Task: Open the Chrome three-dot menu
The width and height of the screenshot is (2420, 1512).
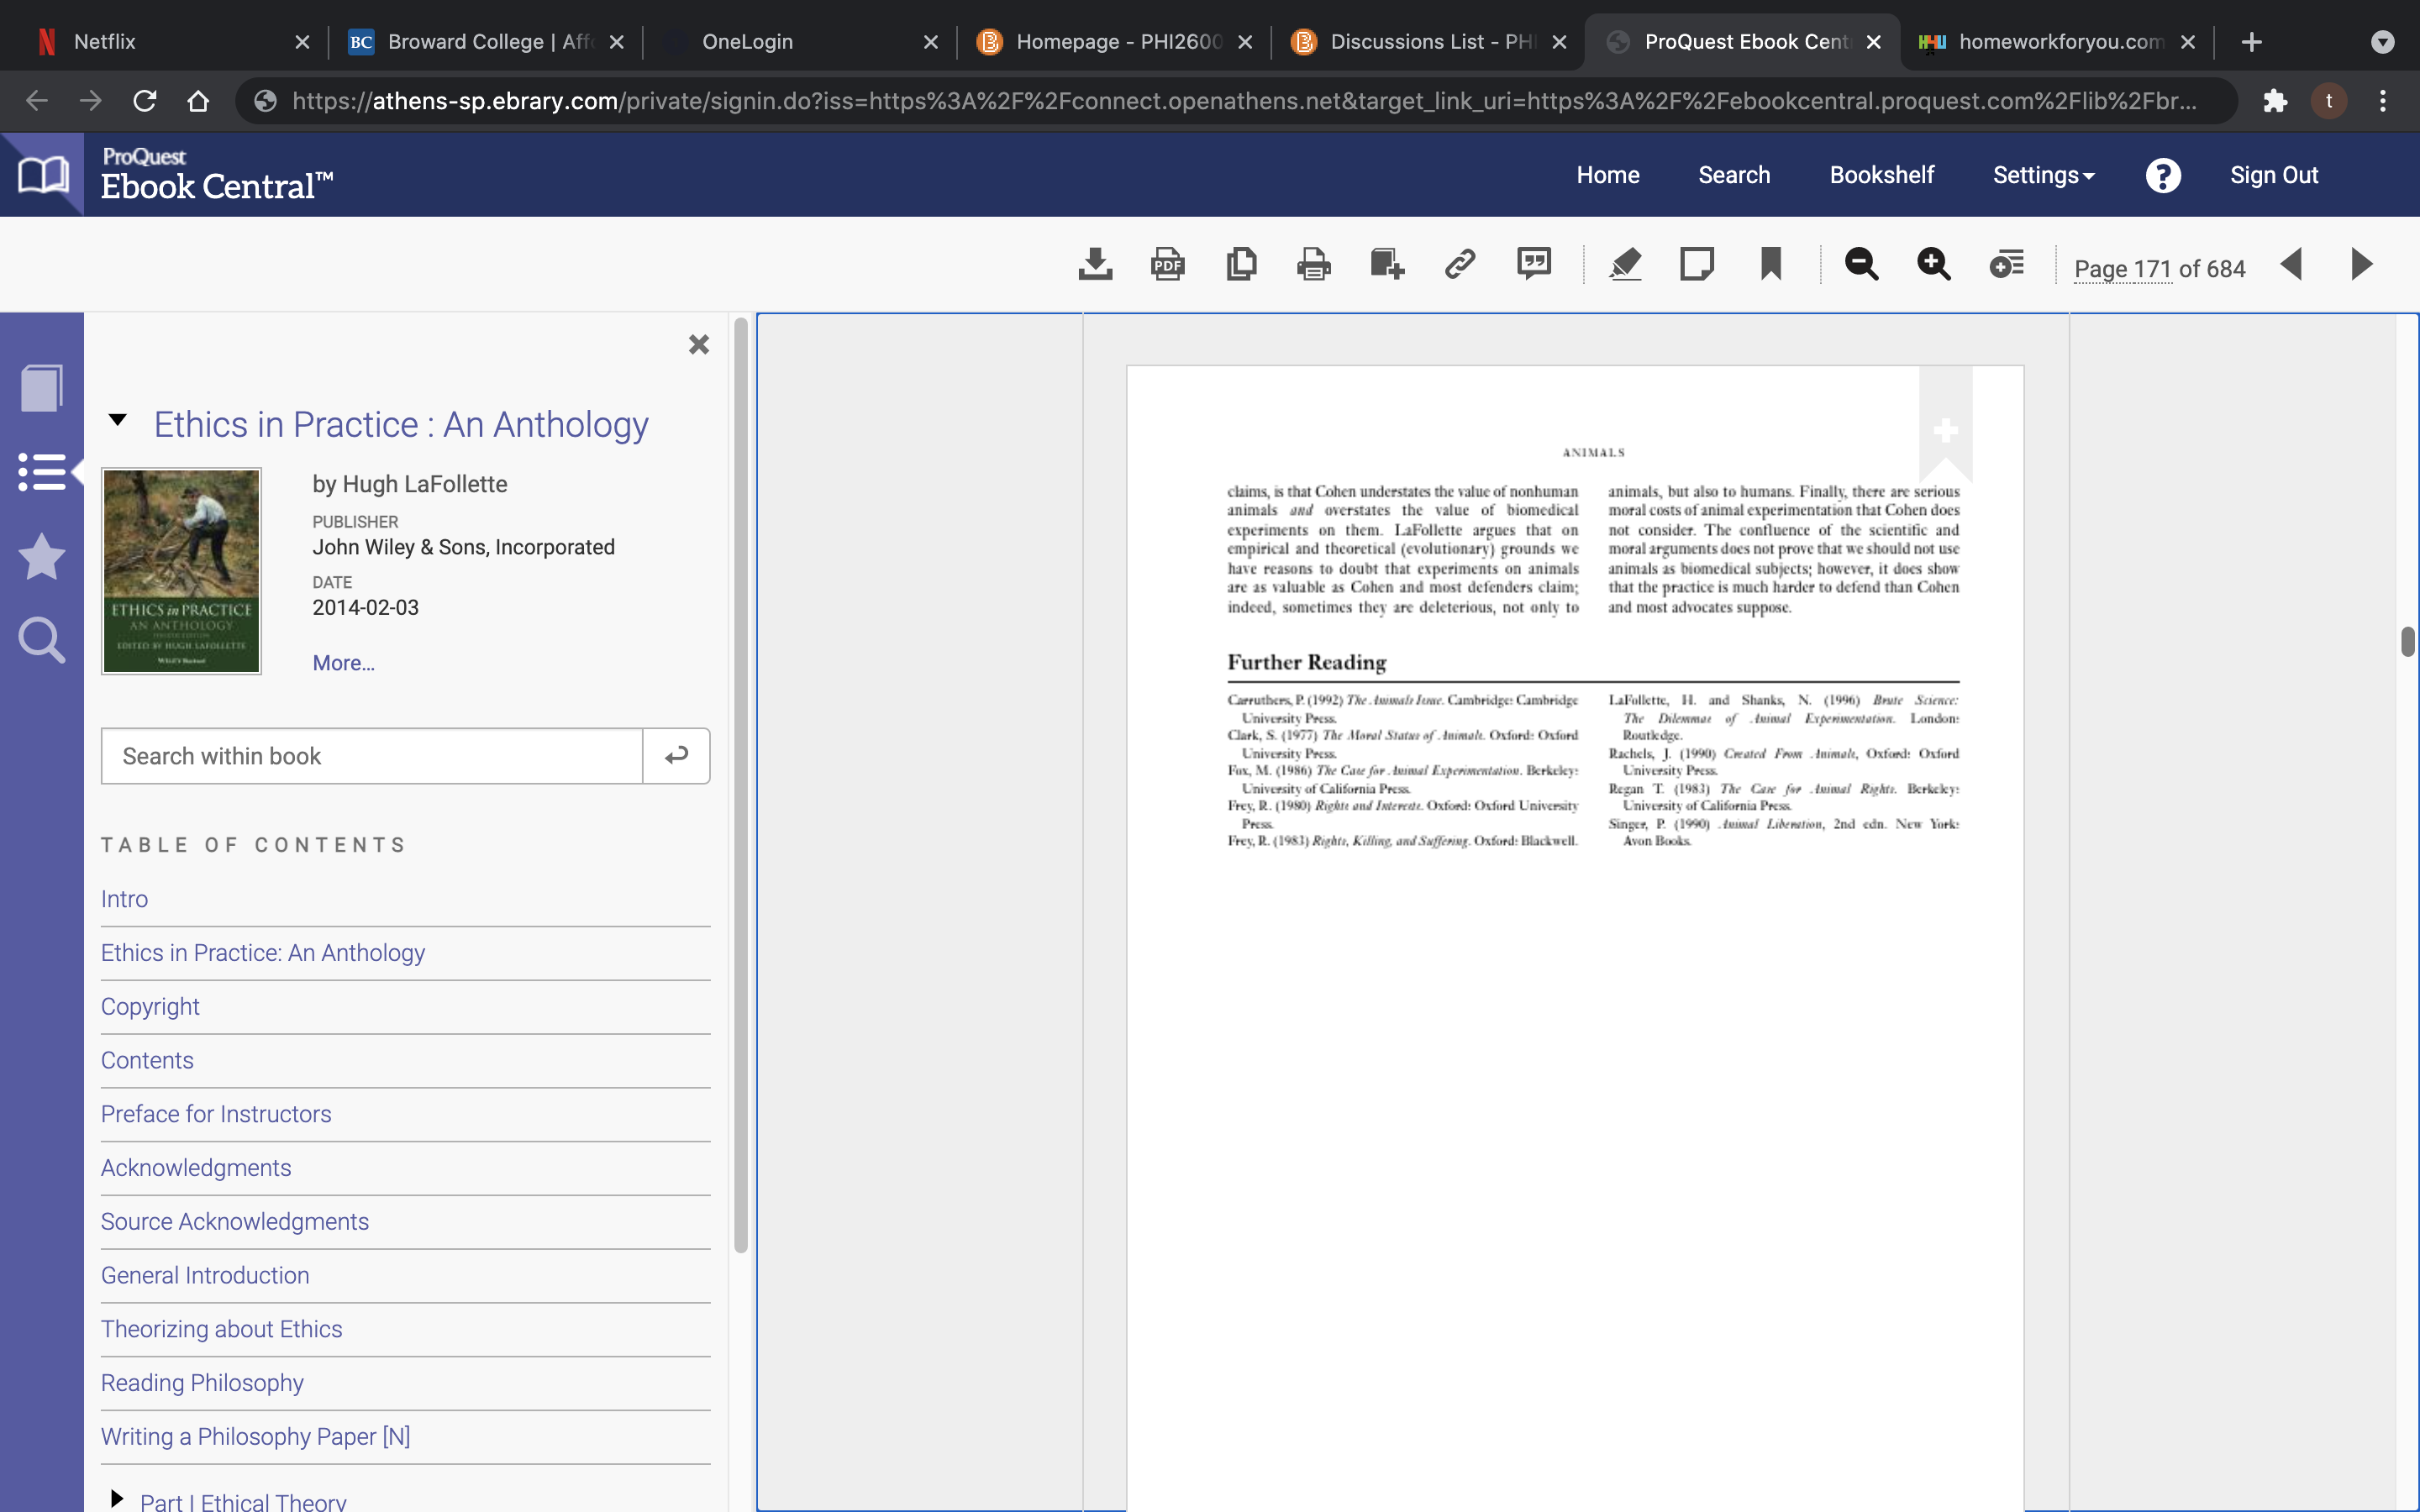Action: click(2383, 101)
